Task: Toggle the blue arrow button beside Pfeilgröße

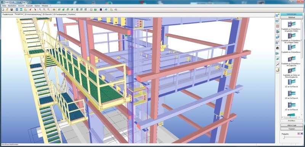Action: point(302,133)
